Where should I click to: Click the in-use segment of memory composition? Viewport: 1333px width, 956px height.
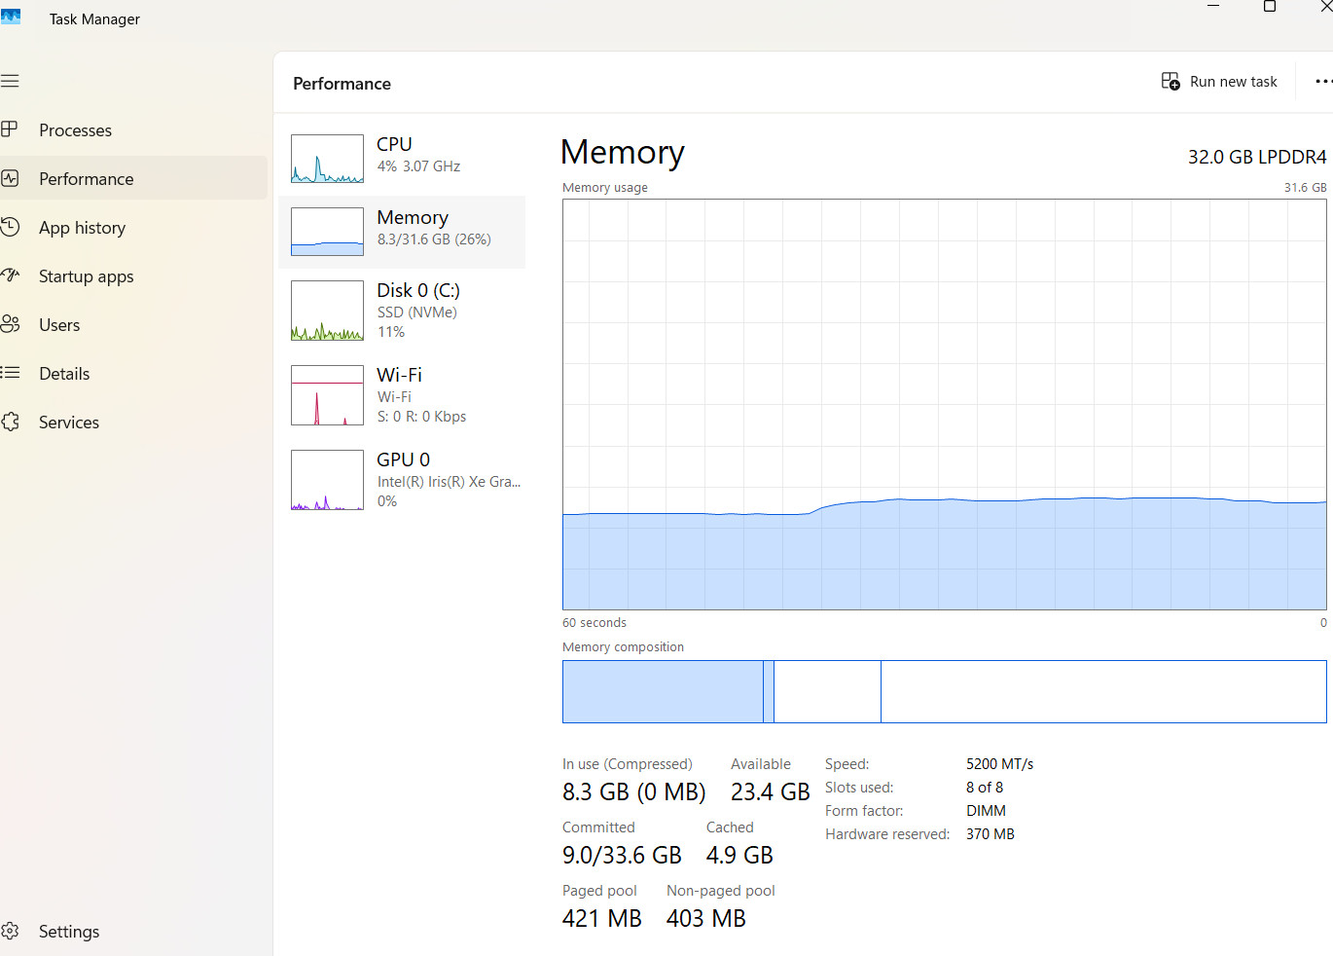(663, 691)
